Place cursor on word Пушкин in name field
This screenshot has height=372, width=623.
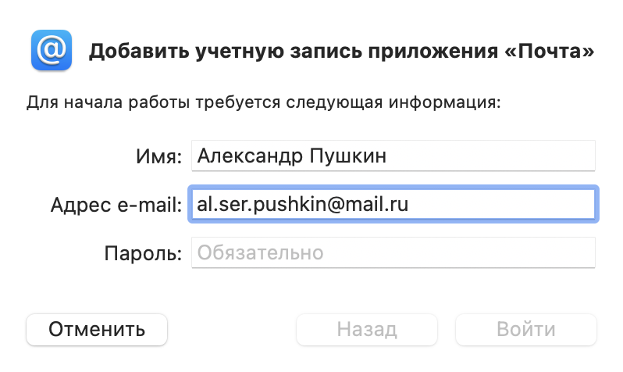pos(347,156)
